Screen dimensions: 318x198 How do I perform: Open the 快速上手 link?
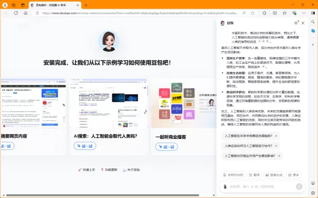(87, 169)
